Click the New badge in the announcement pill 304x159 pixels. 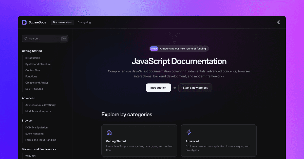pyautogui.click(x=154, y=48)
